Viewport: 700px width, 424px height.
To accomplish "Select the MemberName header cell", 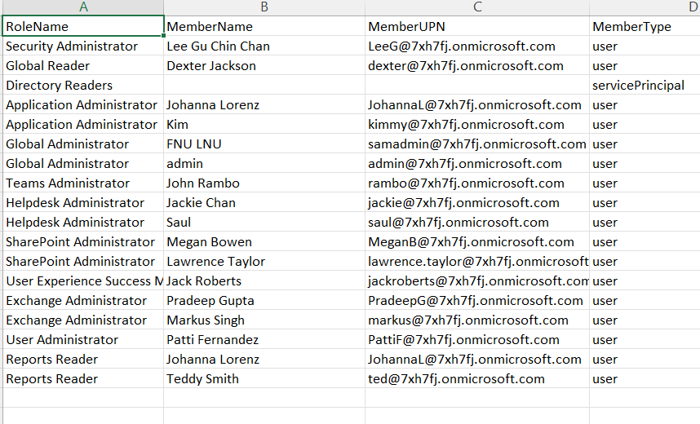I will pyautogui.click(x=264, y=26).
